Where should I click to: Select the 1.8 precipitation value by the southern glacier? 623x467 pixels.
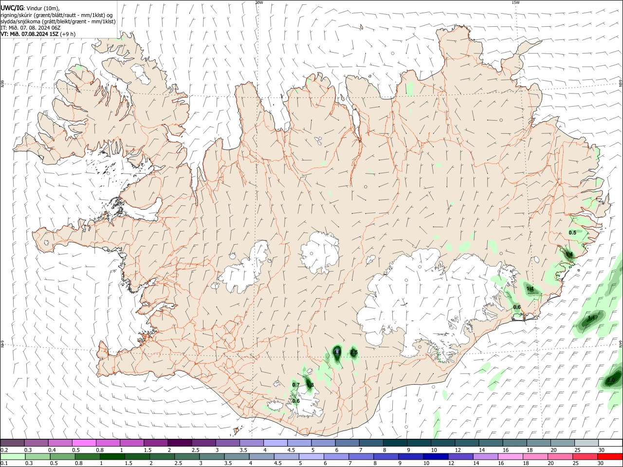310,385
